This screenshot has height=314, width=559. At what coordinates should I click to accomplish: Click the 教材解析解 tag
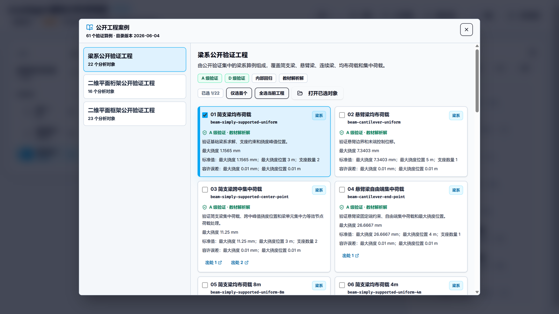293,78
